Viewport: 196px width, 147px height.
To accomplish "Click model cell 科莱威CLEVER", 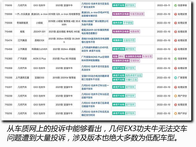I will point(39,49).
